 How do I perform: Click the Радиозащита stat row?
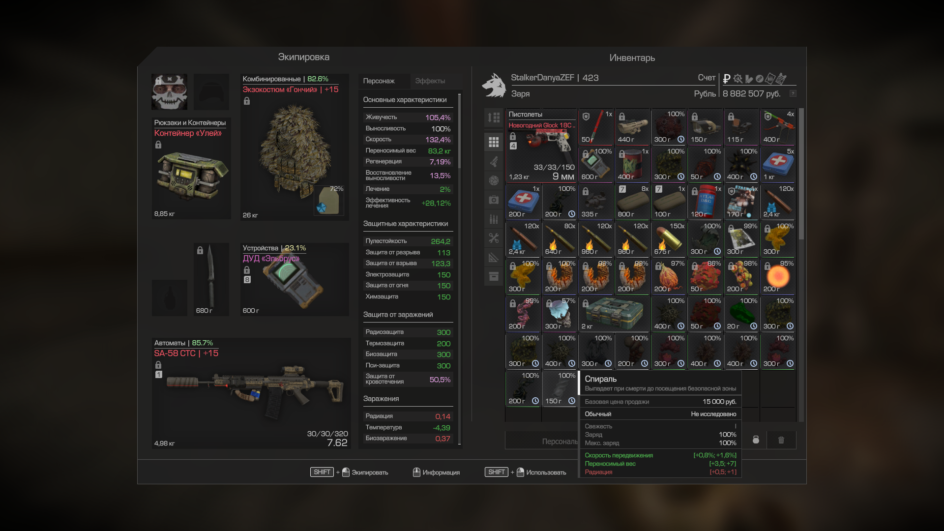click(408, 332)
